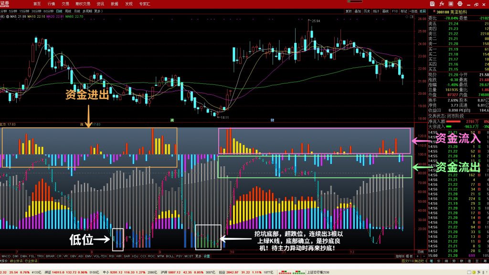The width and height of the screenshot is (489, 275).
Task: Click the 返回 back button
Action: pos(423,10)
